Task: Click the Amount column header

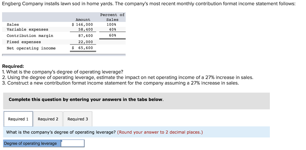Action: pos(83,20)
